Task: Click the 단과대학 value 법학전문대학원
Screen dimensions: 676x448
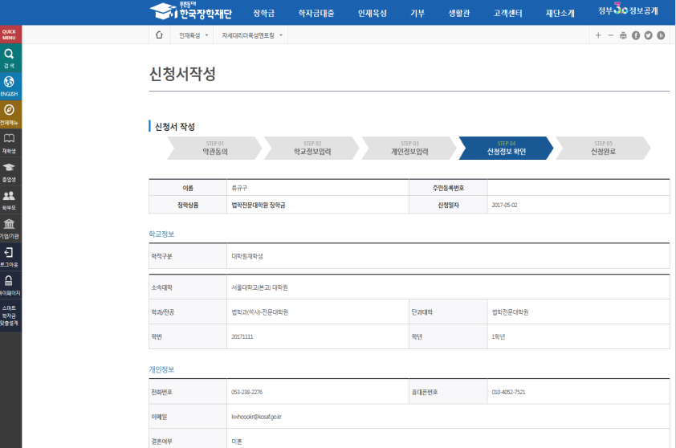Action: [510, 312]
